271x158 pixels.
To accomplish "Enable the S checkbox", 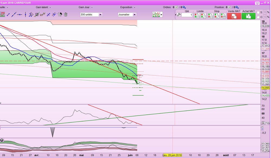I will [x=258, y=12].
